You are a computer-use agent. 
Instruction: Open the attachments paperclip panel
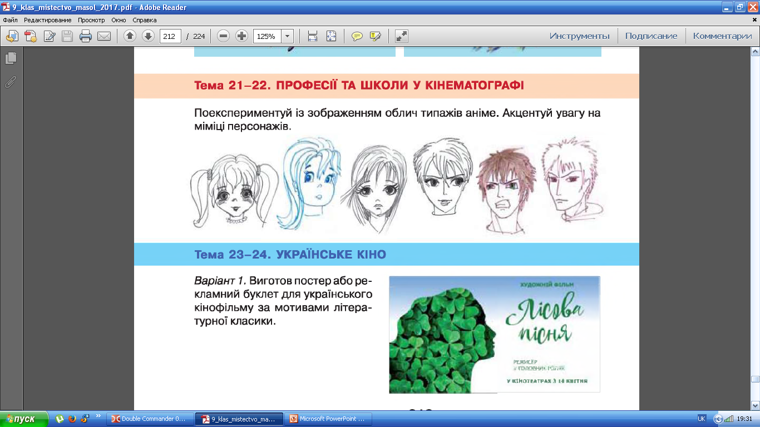(x=11, y=82)
